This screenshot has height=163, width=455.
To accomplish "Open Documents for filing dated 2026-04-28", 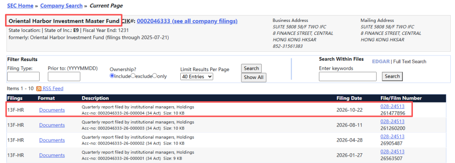I will click(52, 140).
